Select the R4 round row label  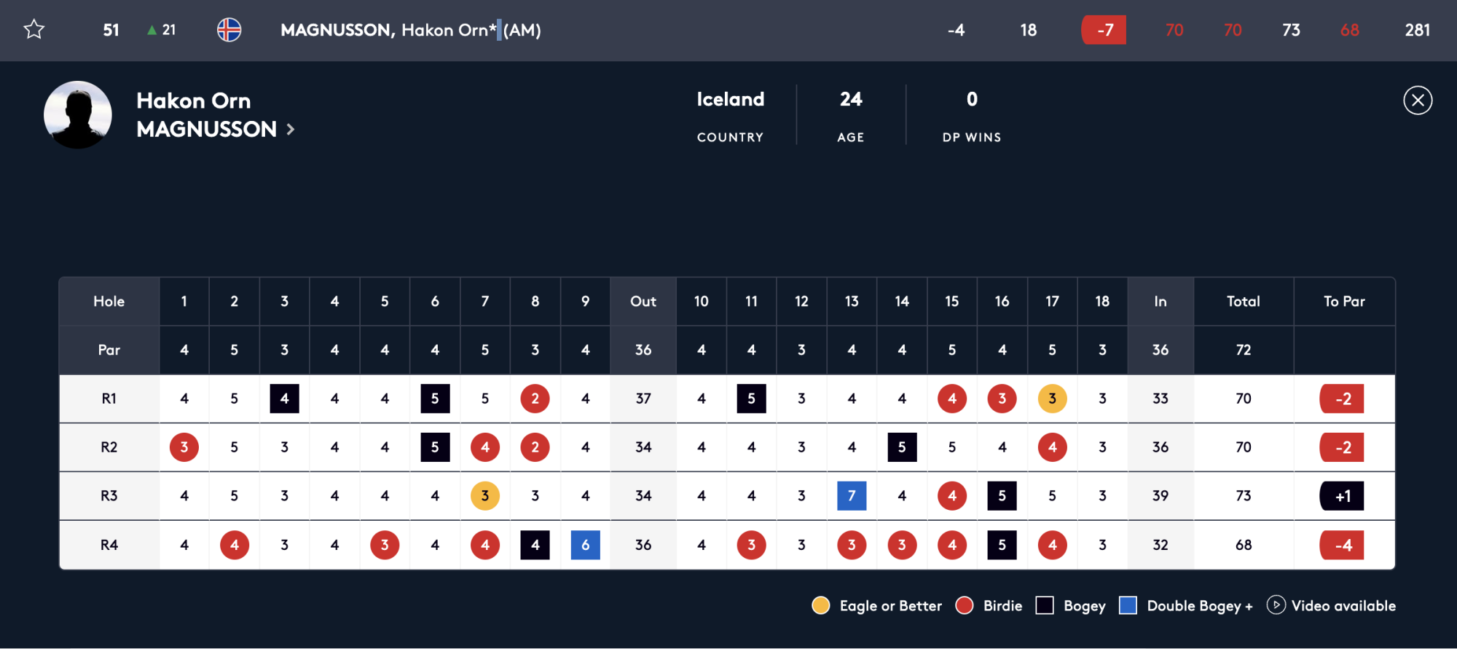tap(109, 545)
